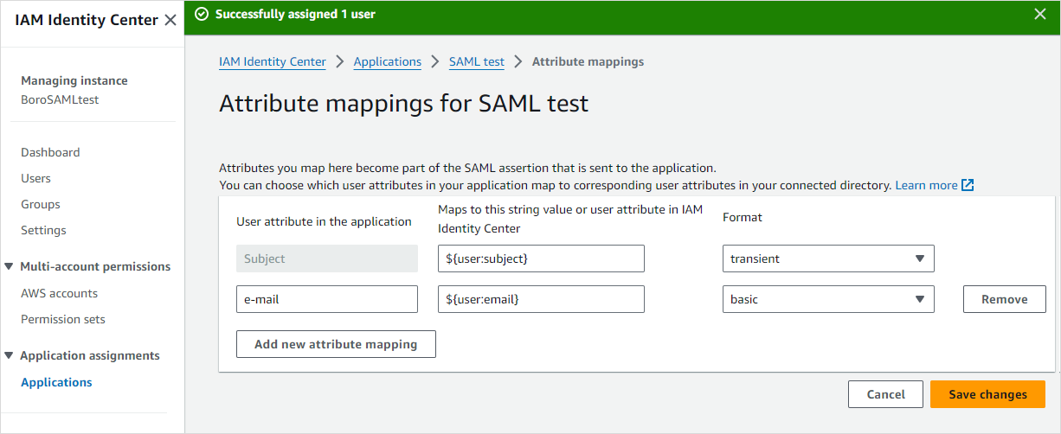The height and width of the screenshot is (434, 1061).
Task: Go back to SAML test breadcrumb
Action: click(x=476, y=61)
